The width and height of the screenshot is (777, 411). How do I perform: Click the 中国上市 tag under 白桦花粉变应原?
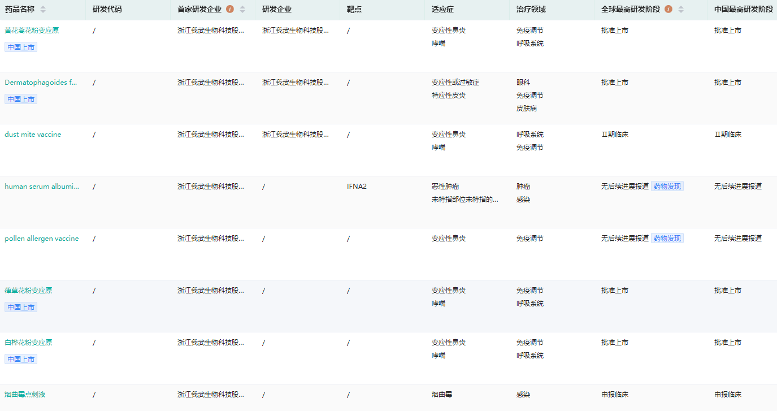coord(21,360)
